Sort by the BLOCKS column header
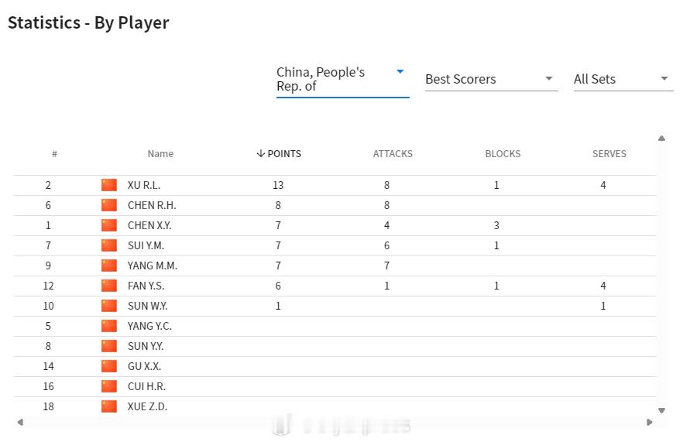The width and height of the screenshot is (683, 442). pos(503,153)
